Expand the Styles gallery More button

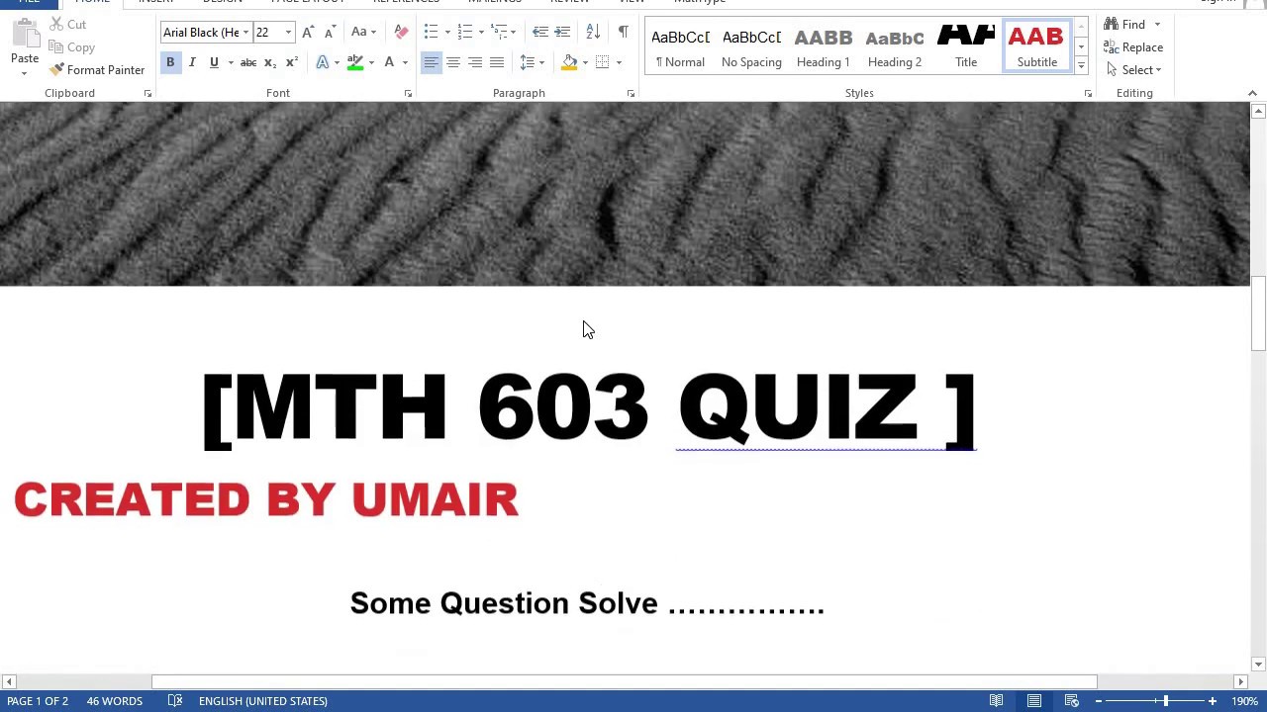click(x=1081, y=66)
